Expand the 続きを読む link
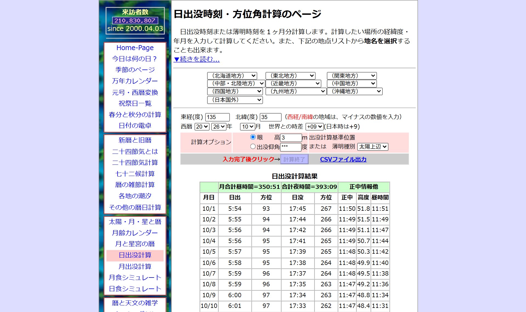This screenshot has height=312, width=526. 196,59
